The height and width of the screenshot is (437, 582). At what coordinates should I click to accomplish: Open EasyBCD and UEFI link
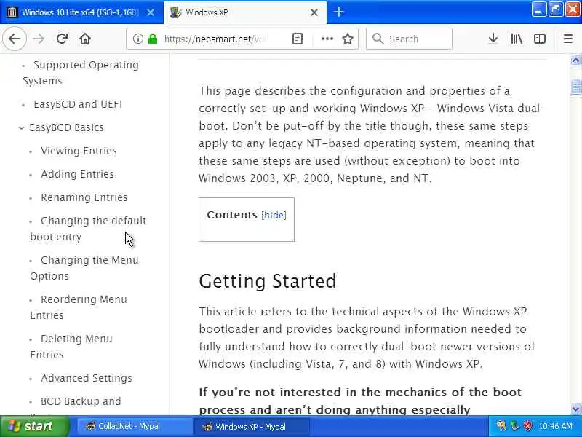pos(78,104)
